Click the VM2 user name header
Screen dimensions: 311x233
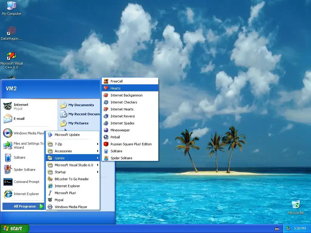(11, 89)
